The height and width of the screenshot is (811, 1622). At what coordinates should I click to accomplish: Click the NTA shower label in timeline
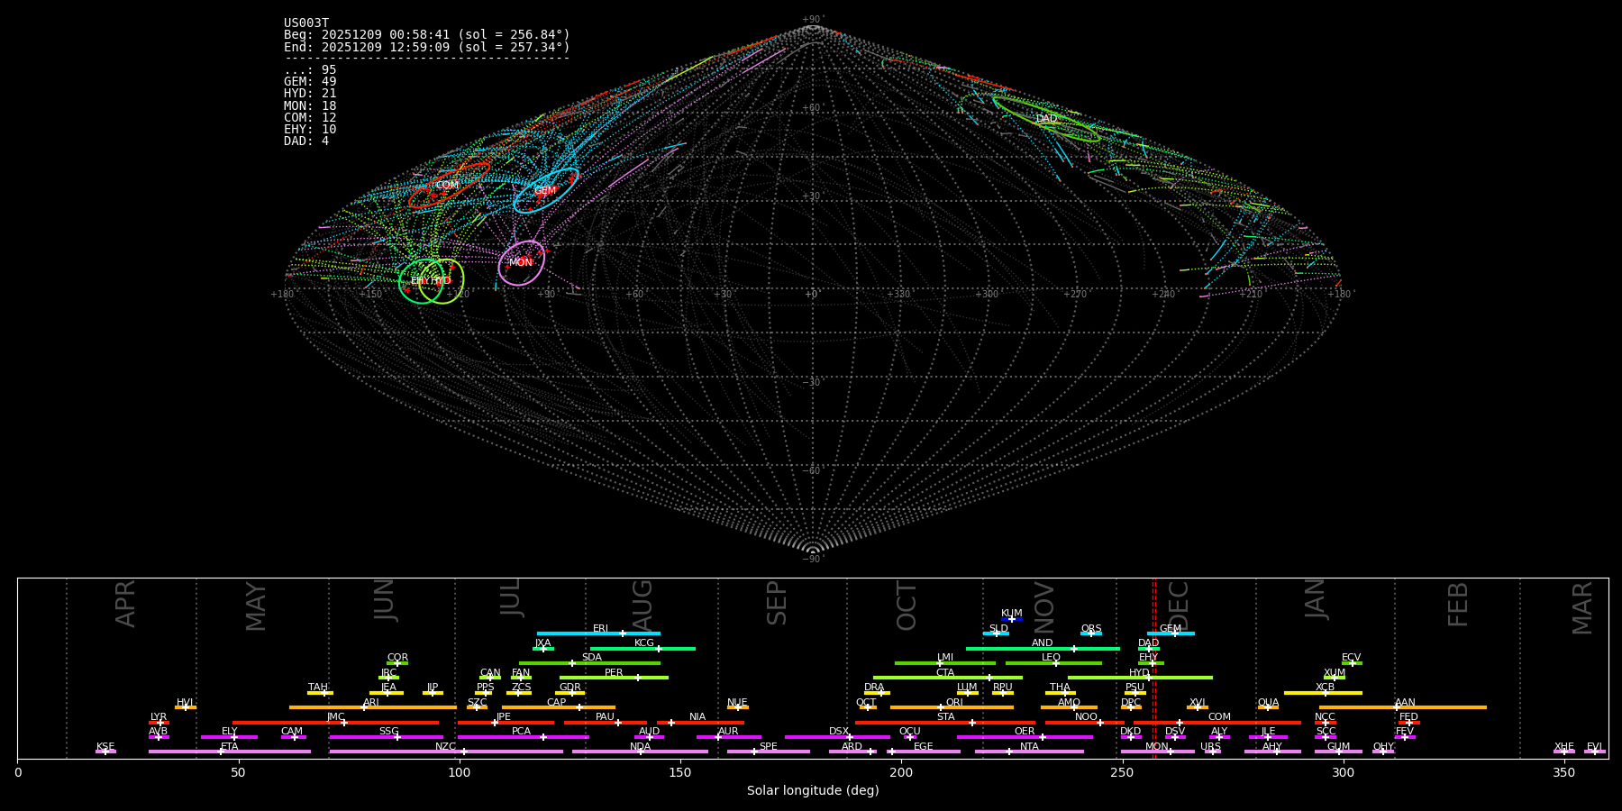(1029, 747)
